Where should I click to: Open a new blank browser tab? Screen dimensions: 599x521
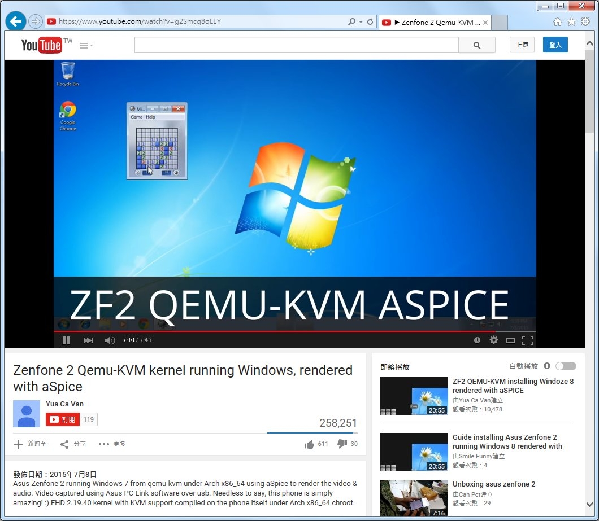500,23
